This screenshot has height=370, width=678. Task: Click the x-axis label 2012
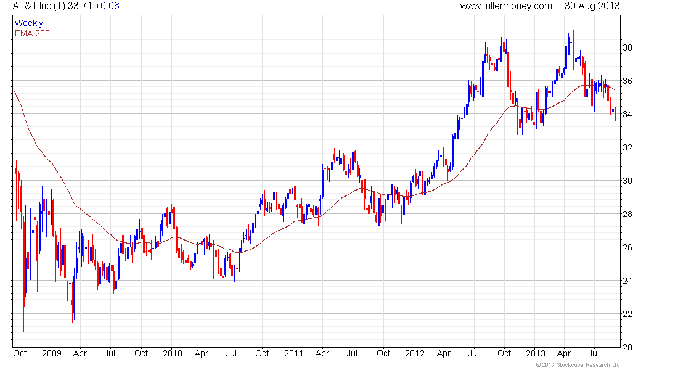point(415,353)
